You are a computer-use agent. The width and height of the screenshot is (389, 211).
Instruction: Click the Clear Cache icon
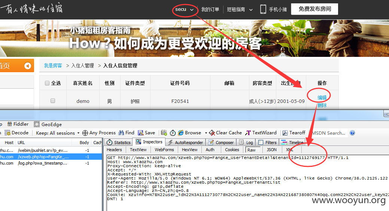point(212,133)
